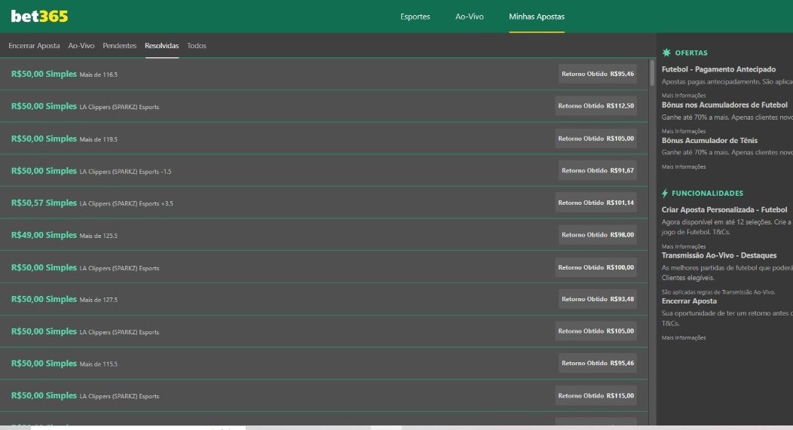The image size is (793, 430).
Task: Expand the Mais de 127.5 bet row
Action: pos(323,299)
